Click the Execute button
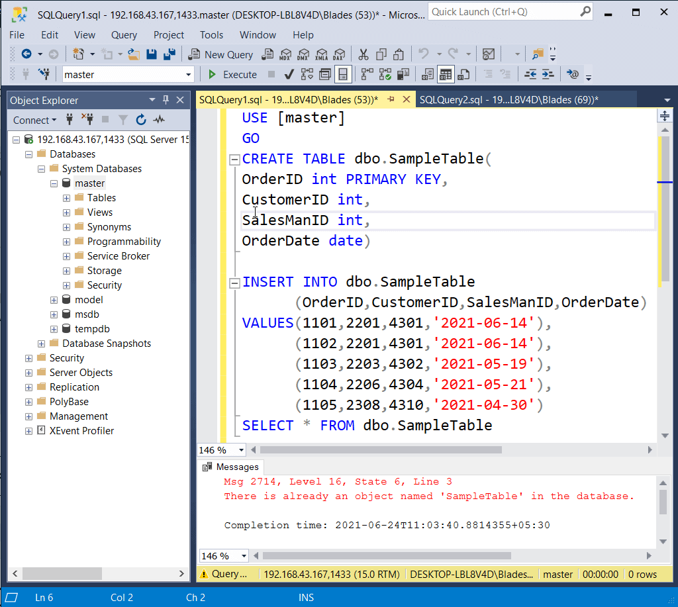 (232, 74)
